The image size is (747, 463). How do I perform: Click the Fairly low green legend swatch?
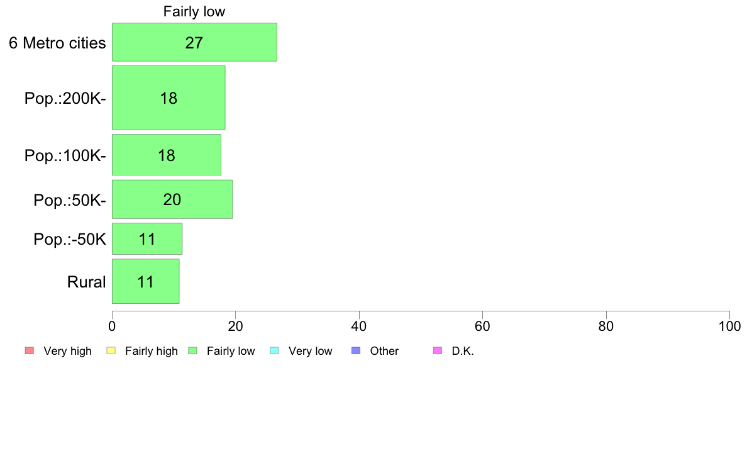click(x=192, y=351)
